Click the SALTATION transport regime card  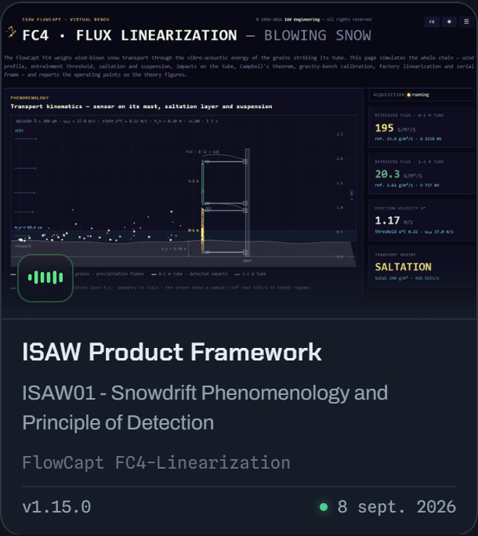pos(422,266)
